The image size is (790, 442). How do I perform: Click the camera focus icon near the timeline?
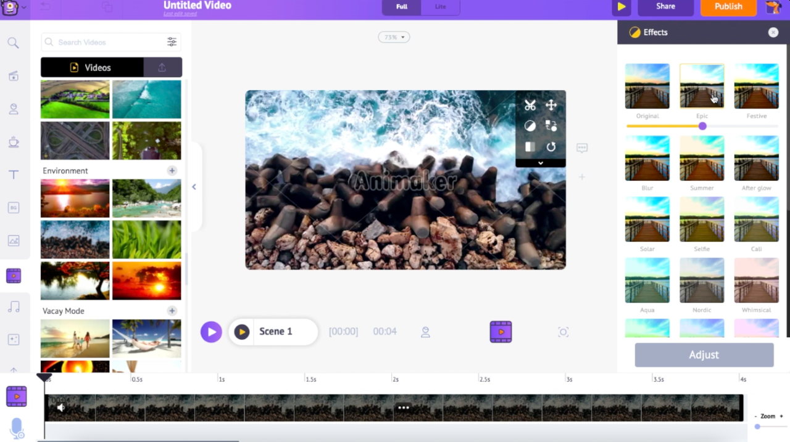(x=563, y=332)
